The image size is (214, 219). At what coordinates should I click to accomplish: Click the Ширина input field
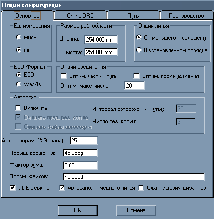coord(101,40)
